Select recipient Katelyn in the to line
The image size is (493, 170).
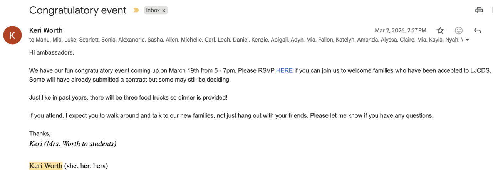coord(345,40)
